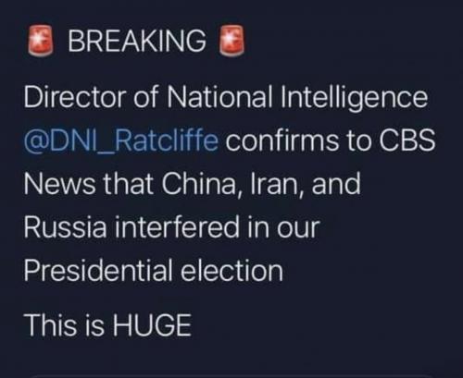Click the word 'News' starting the third line
Image resolution: width=463 pixels, height=378 pixels.
point(60,183)
